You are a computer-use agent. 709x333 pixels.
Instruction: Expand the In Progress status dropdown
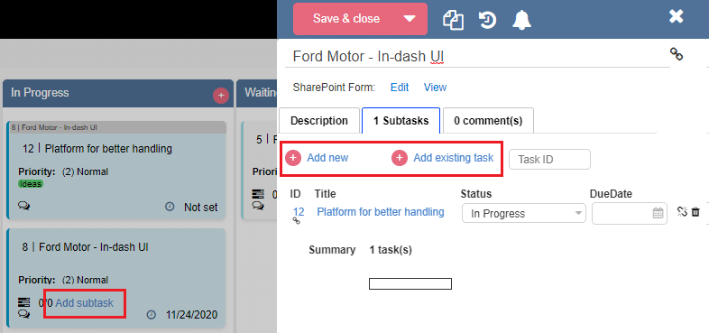click(x=523, y=214)
